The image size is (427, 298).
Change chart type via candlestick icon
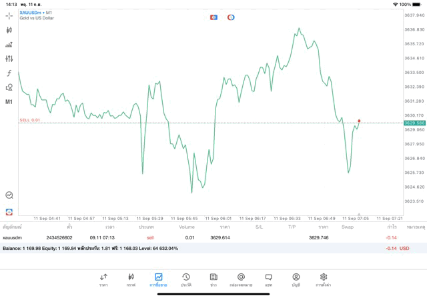click(x=9, y=30)
